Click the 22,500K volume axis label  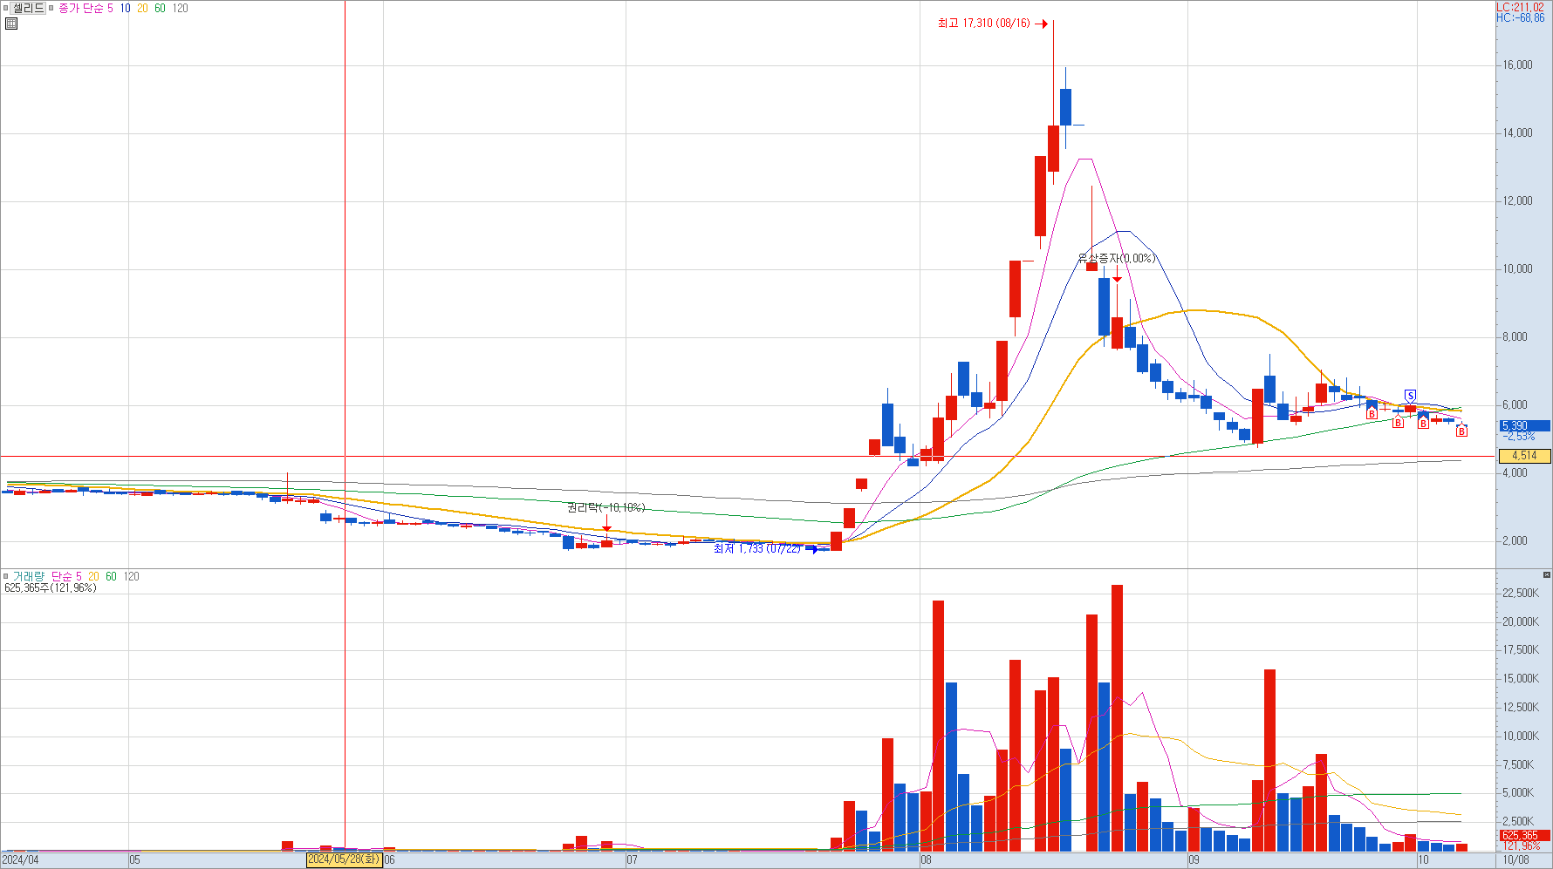(x=1520, y=594)
